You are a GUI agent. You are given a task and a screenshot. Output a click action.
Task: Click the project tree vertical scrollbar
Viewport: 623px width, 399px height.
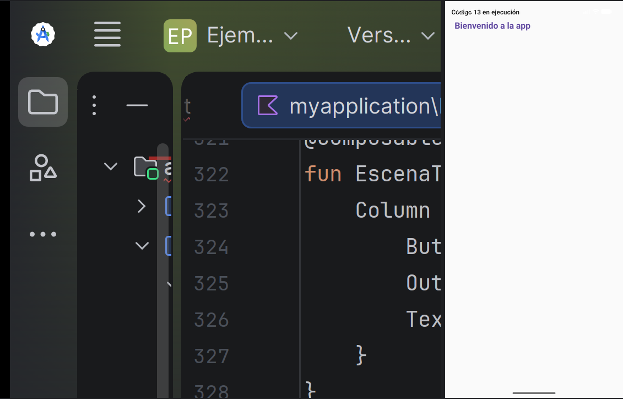tap(162, 270)
